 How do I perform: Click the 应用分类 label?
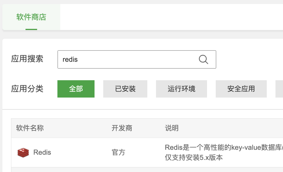pos(27,89)
